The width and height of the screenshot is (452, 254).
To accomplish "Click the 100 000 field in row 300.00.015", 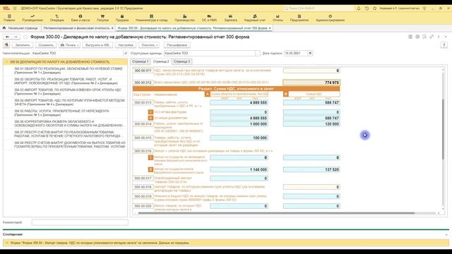I will pos(239,138).
